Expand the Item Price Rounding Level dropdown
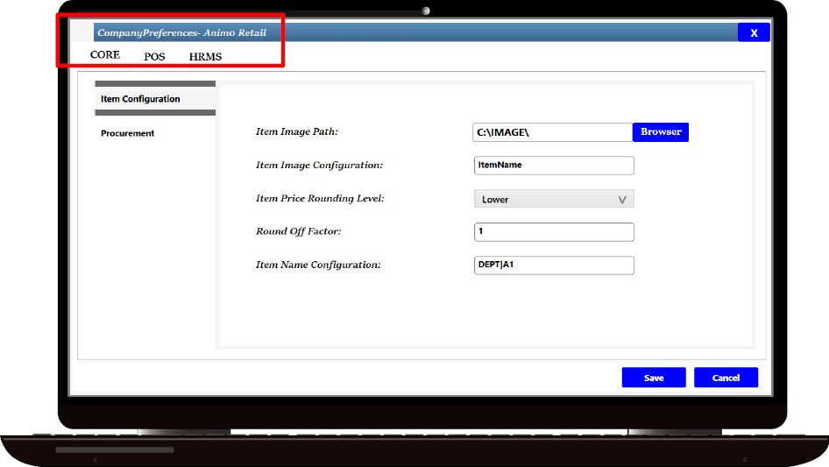 553,199
